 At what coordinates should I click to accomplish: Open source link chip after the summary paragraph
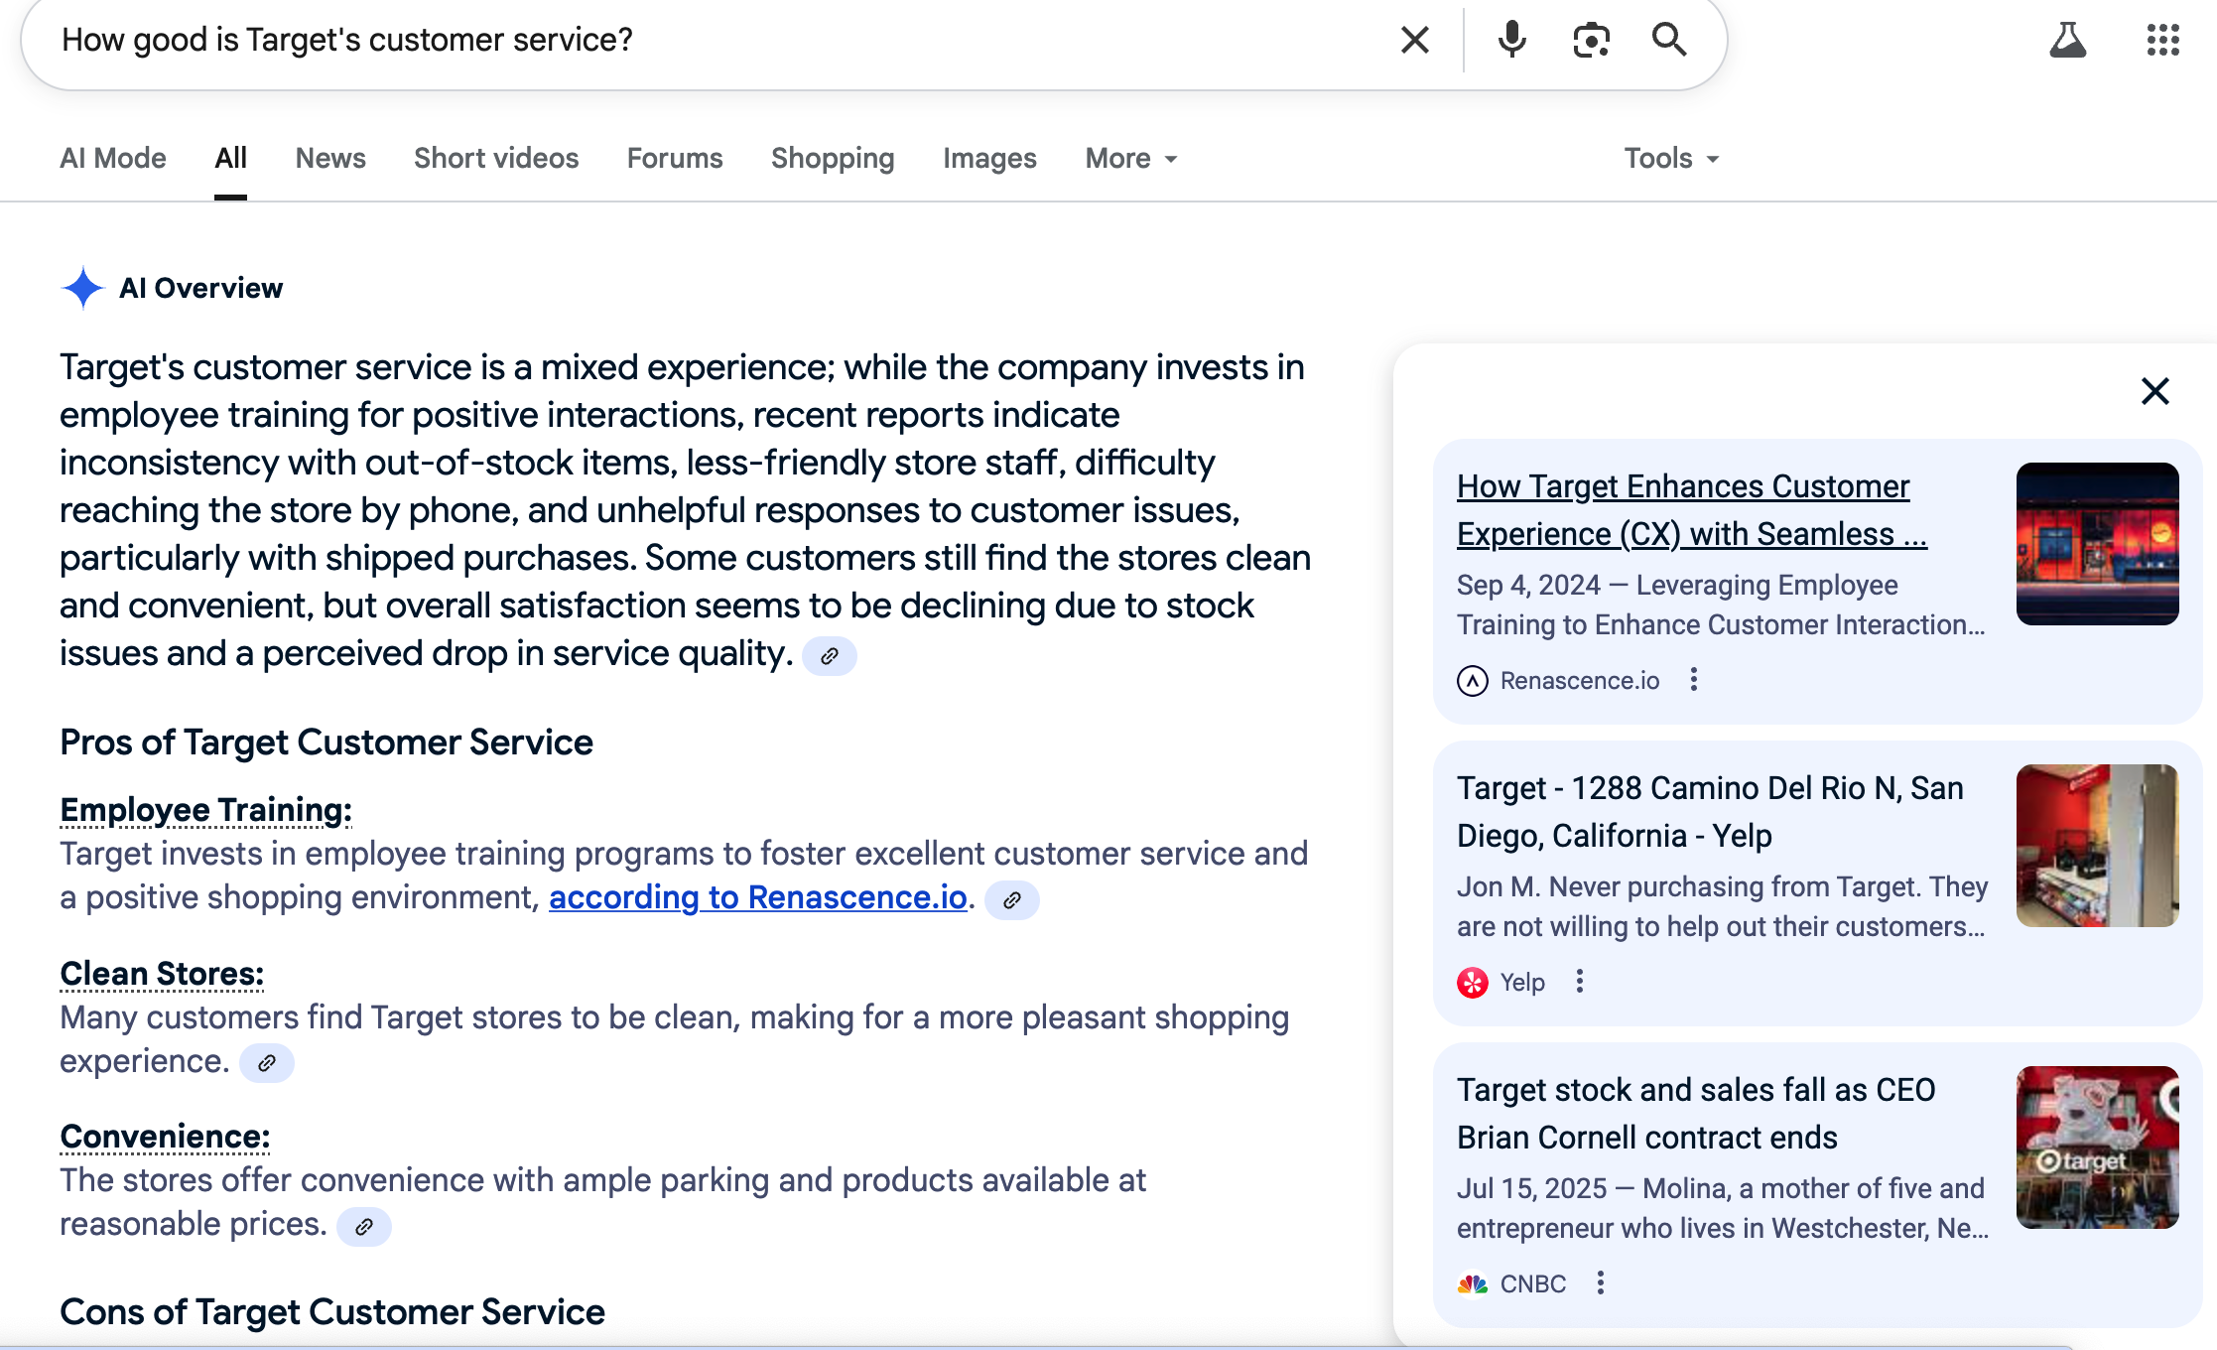click(x=830, y=656)
